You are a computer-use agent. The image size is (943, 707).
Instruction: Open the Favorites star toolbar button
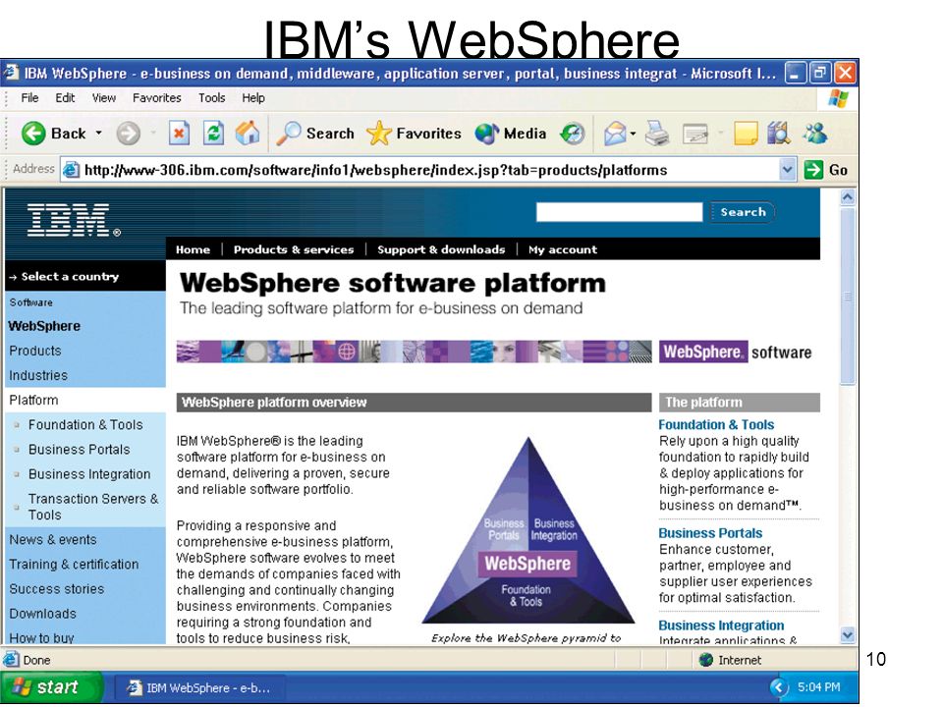414,133
